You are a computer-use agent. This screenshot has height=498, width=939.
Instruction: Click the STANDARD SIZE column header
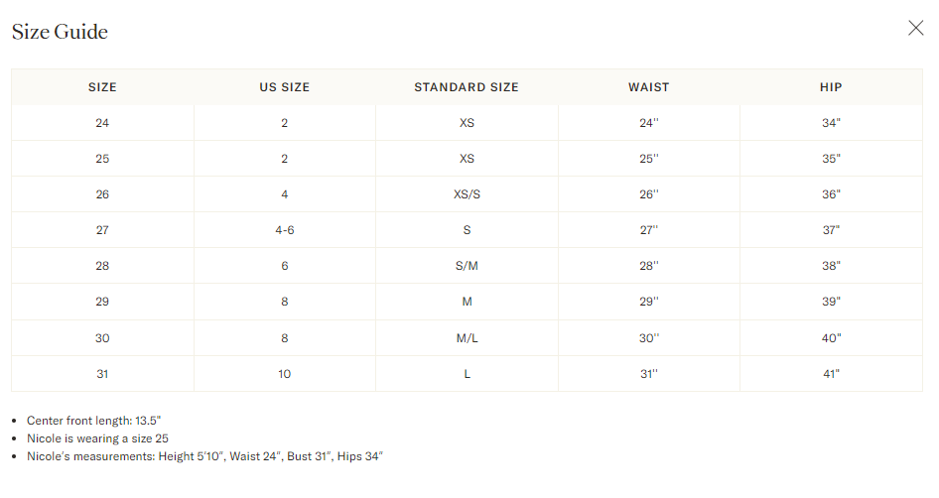[x=467, y=87]
